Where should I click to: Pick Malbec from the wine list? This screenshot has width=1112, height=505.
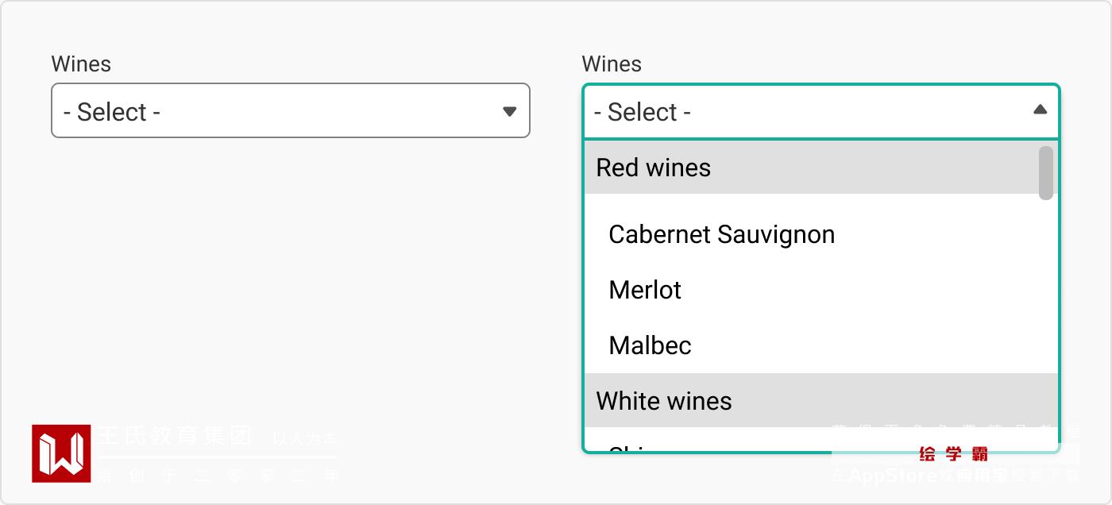(x=650, y=346)
